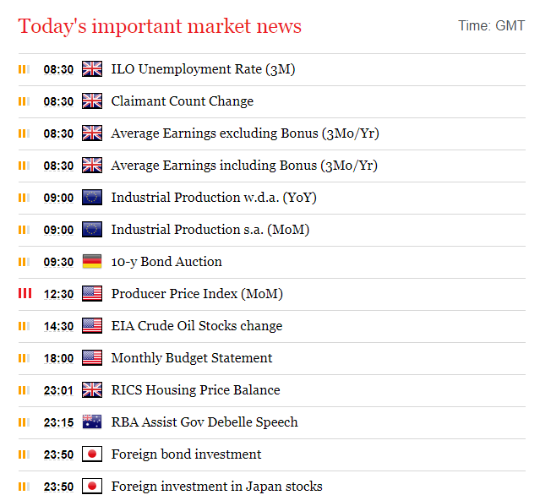Image resolution: width=540 pixels, height=495 pixels.
Task: Open the ILO Unemployment Rate (3M) event
Action: tap(203, 69)
